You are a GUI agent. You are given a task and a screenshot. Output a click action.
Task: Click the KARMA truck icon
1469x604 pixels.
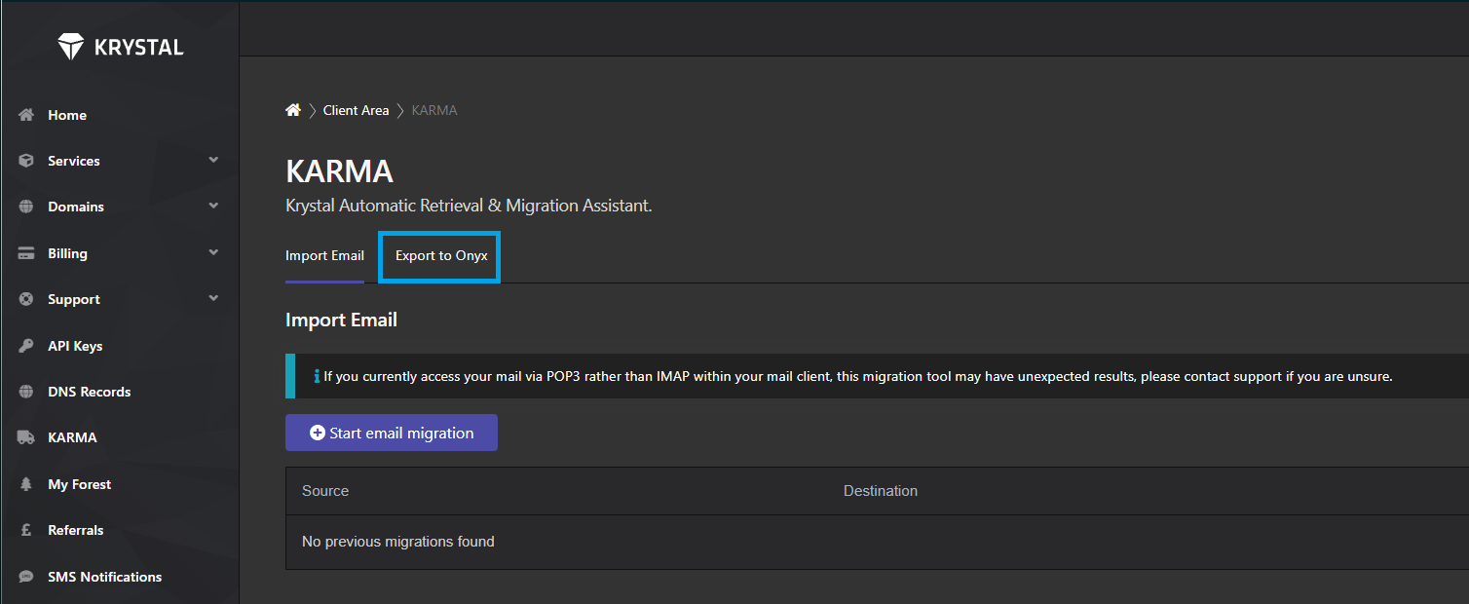[x=26, y=437]
